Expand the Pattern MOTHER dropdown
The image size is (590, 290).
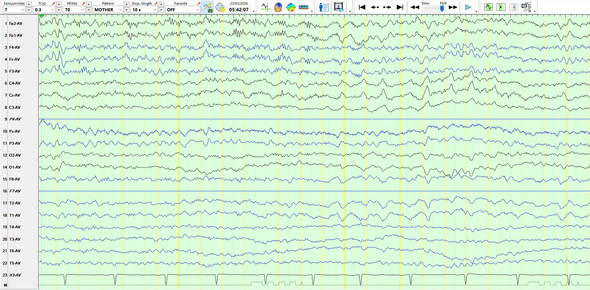[120, 10]
